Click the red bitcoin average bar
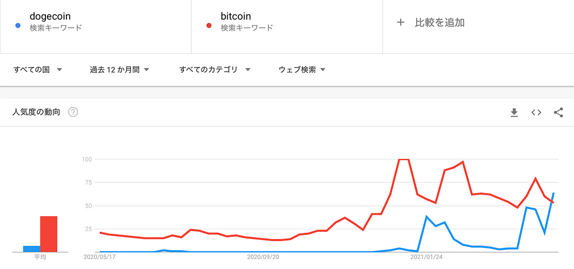Screen dimensions: 574x269 (x=49, y=234)
